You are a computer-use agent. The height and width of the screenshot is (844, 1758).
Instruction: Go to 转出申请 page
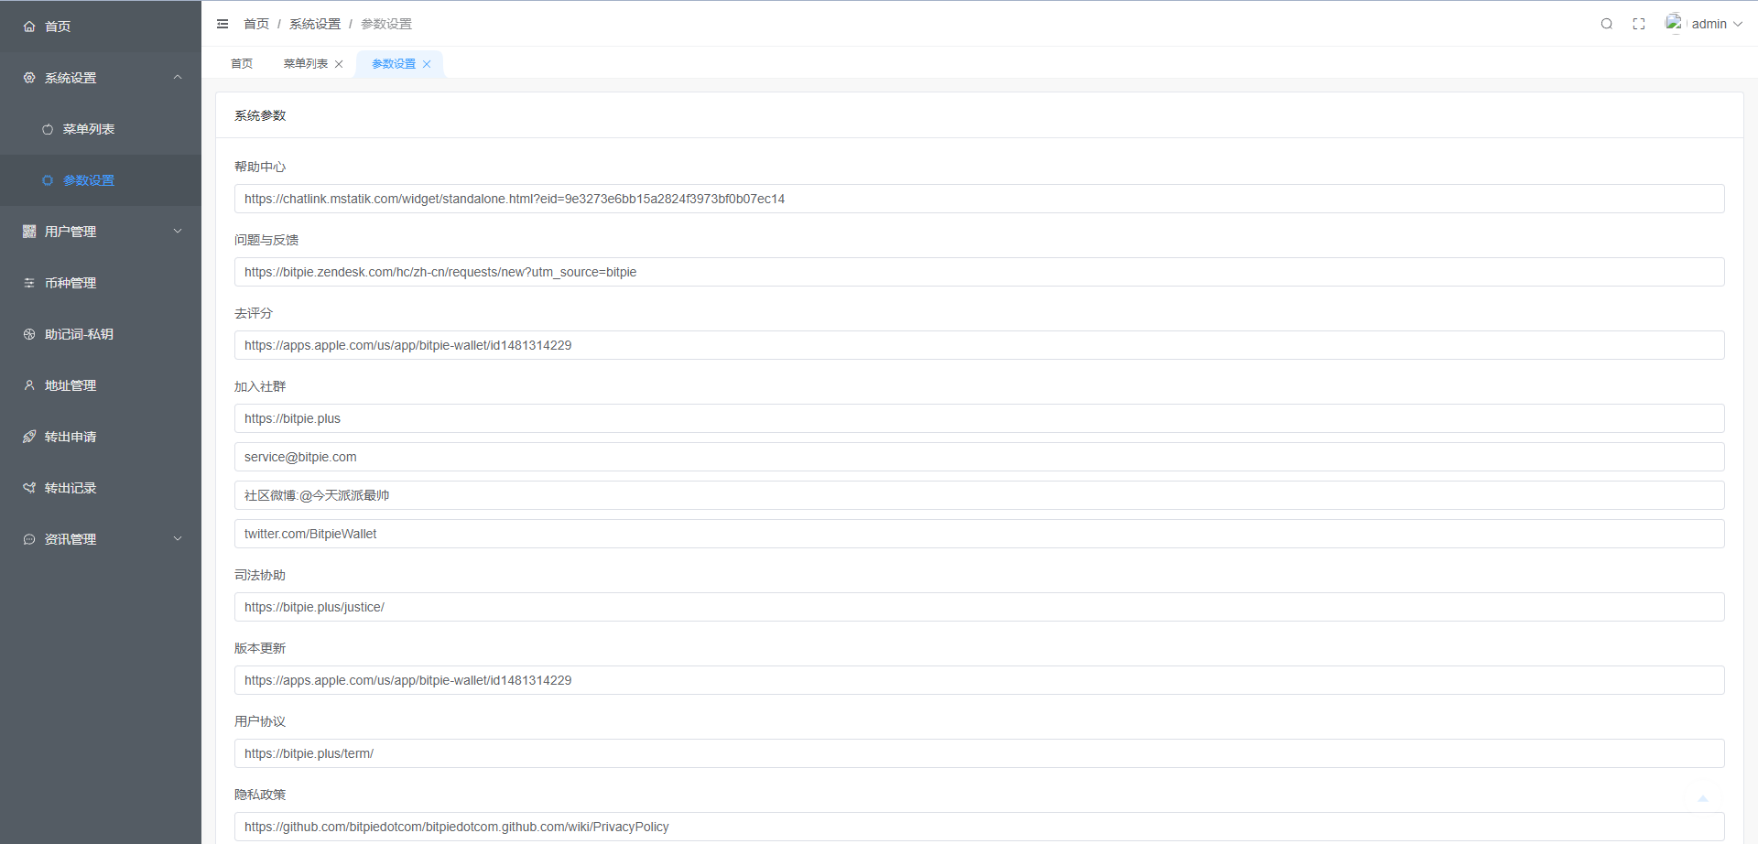[x=71, y=437]
